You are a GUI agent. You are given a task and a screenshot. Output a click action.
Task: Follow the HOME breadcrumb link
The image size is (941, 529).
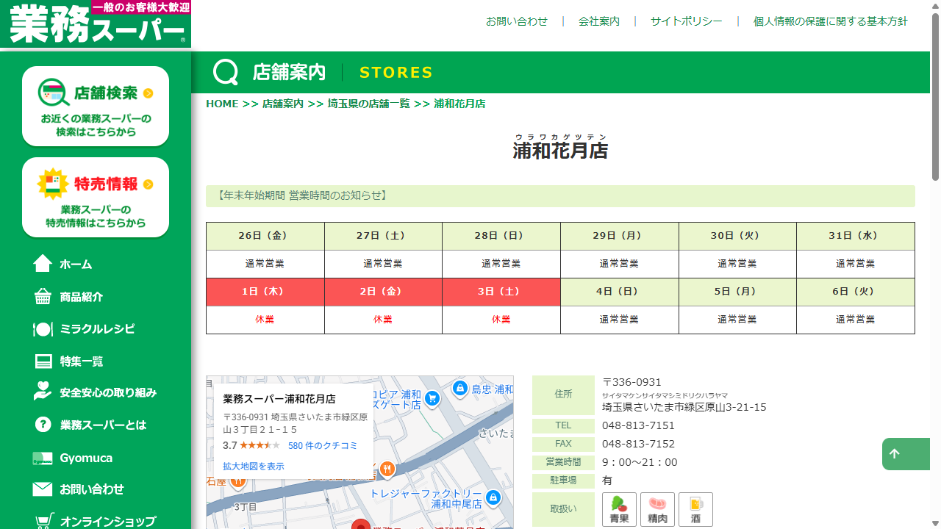click(x=222, y=104)
